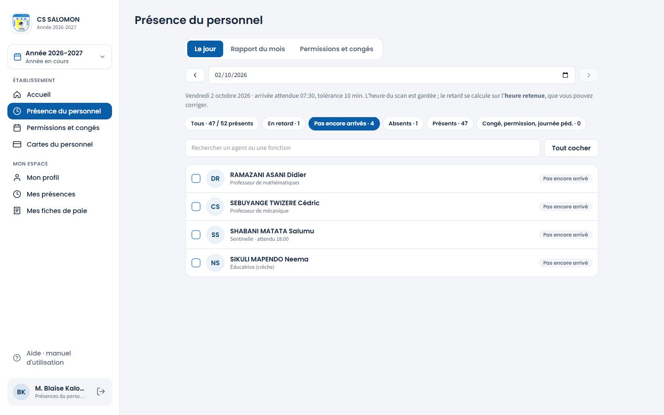The width and height of the screenshot is (664, 415).
Task: Open Mes fiches de paie link
Action: pos(59,211)
